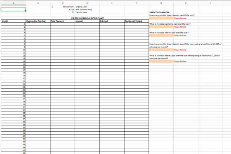Click the 400,000.00 Original Loan cell
The width and height of the screenshot is (231, 154).
63,7
